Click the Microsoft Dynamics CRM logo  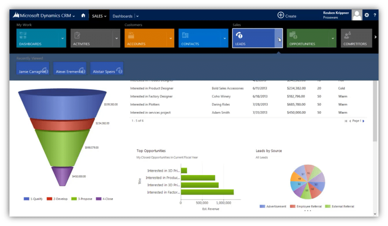click(42, 16)
